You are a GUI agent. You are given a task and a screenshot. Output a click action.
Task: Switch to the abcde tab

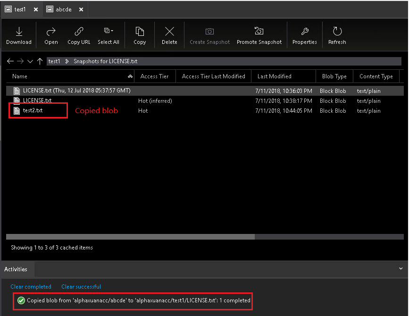63,8
